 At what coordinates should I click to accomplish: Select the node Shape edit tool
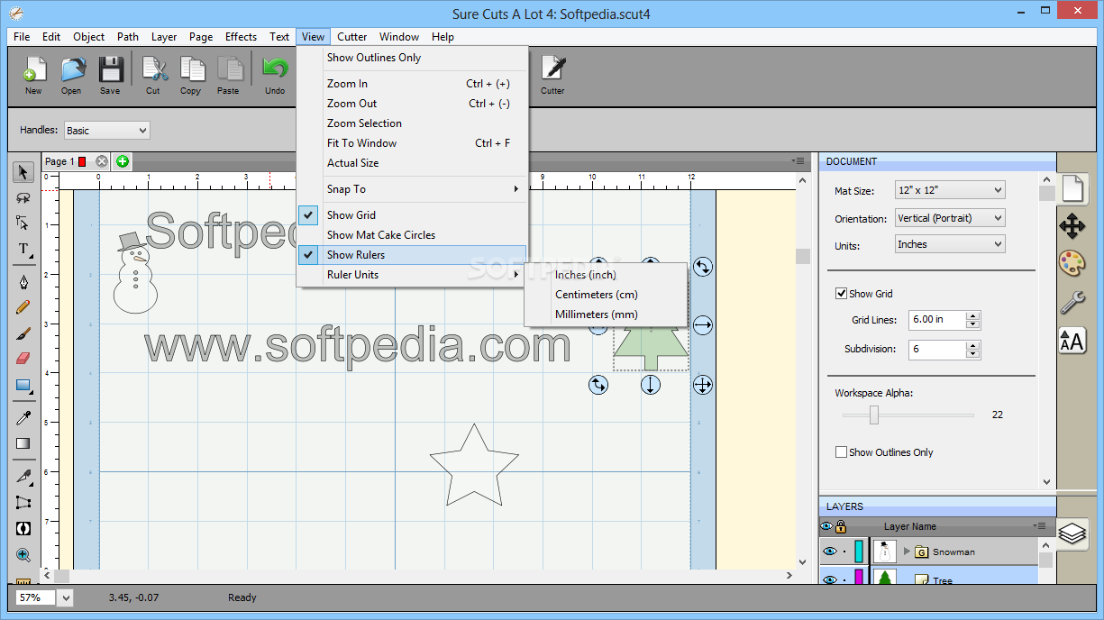pos(23,223)
